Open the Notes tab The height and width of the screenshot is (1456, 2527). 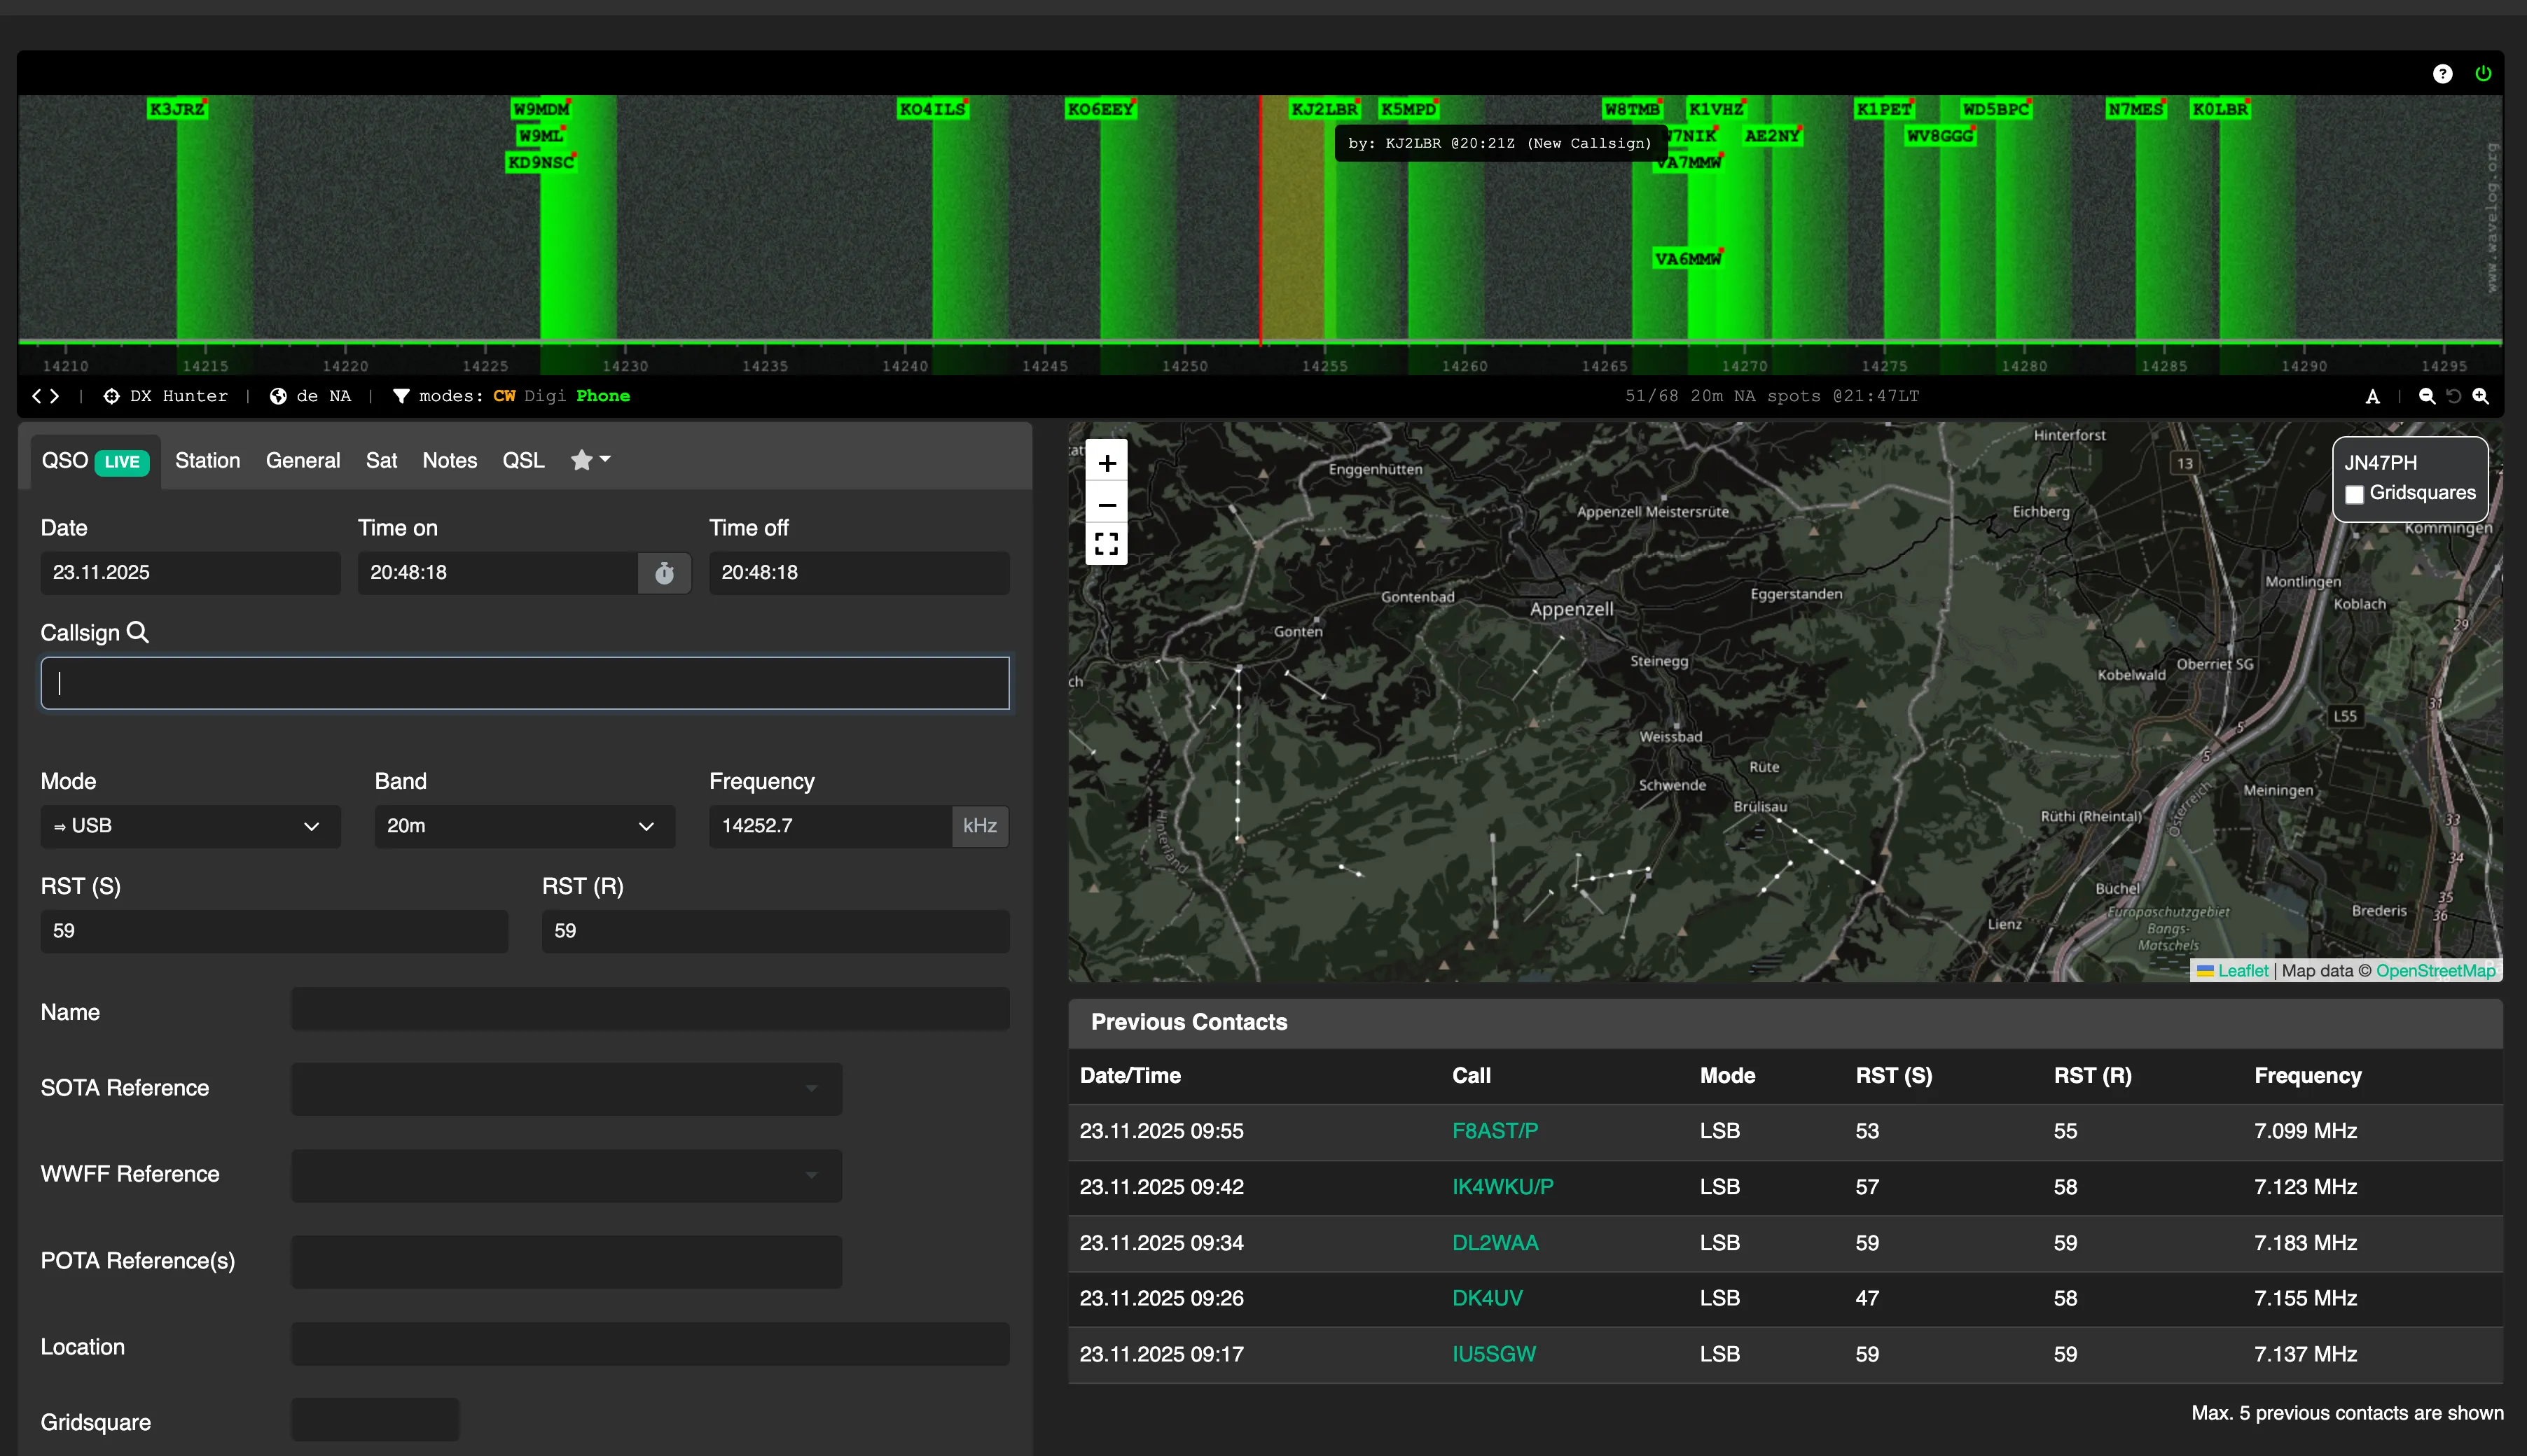449,460
